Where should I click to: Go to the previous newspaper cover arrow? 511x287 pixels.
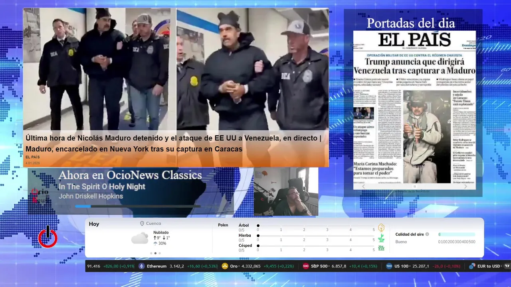tap(363, 186)
